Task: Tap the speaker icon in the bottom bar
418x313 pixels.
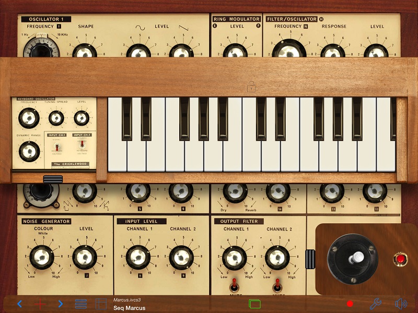Action: (x=401, y=304)
